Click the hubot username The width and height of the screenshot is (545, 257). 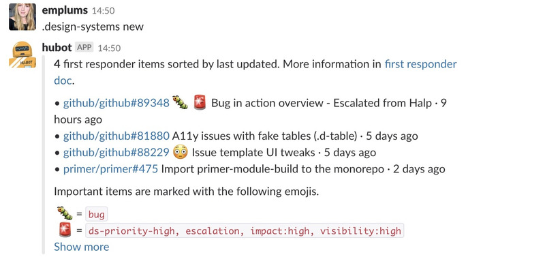click(x=57, y=47)
